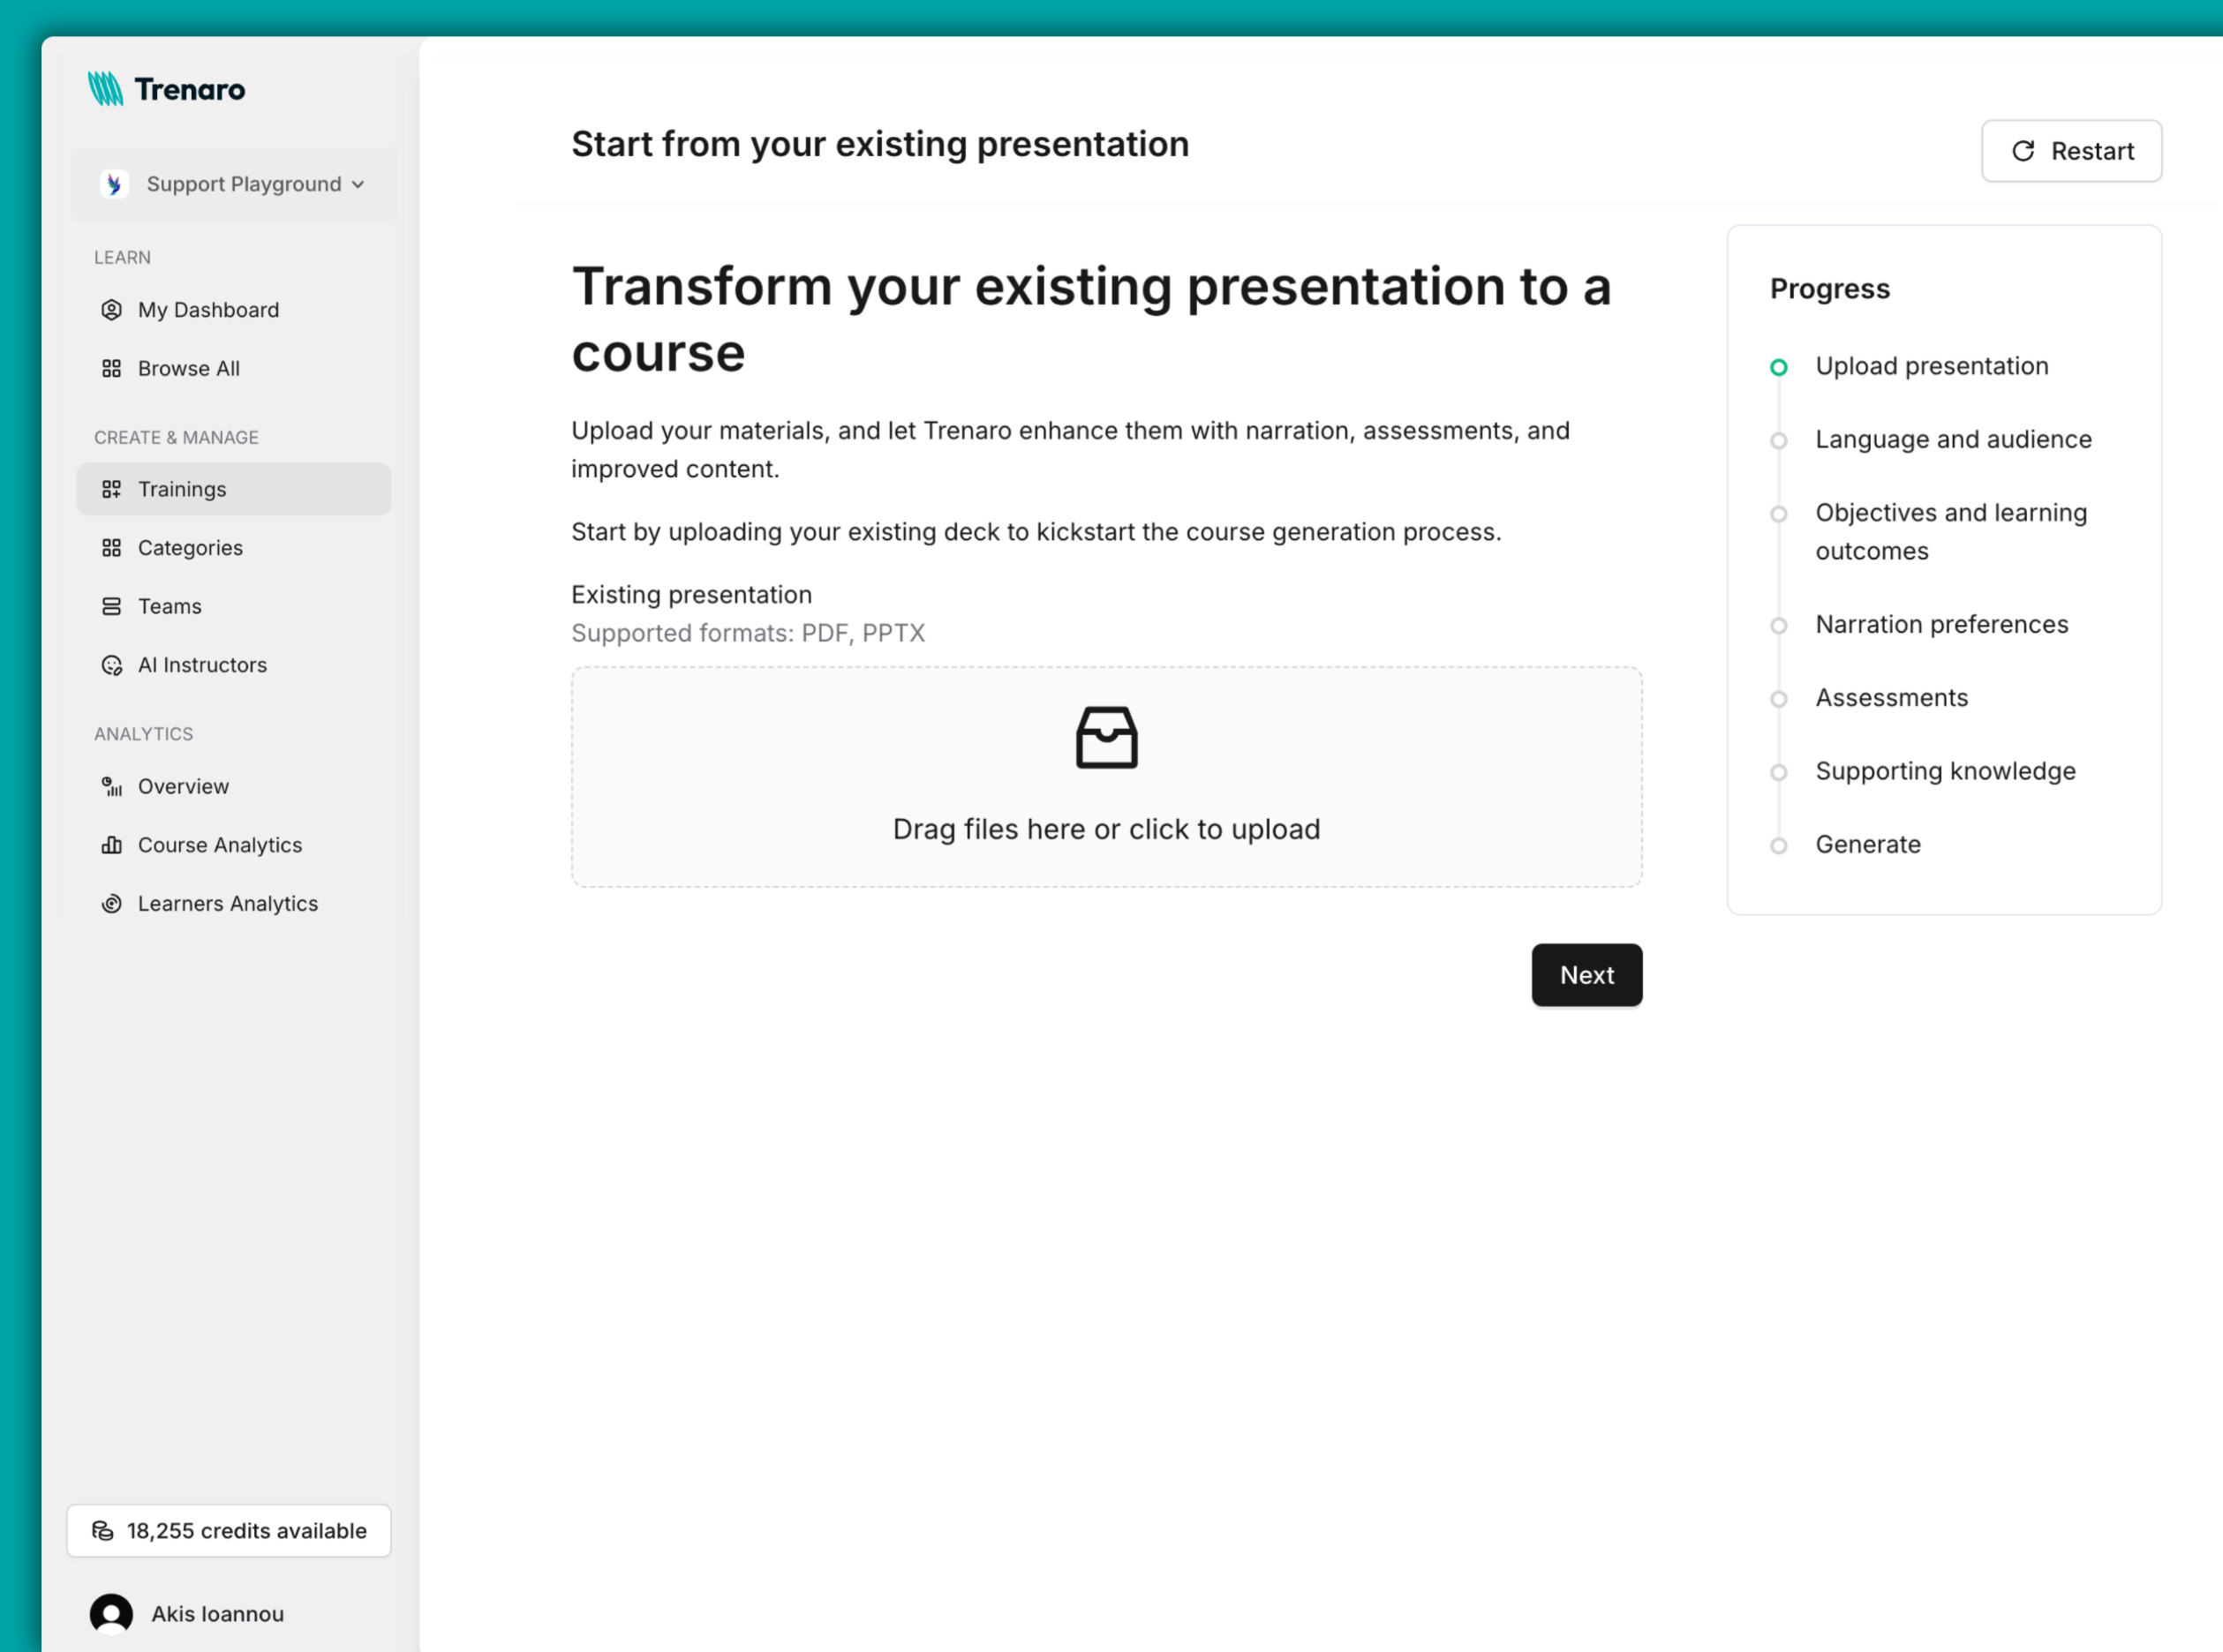
Task: Click the Trenaro logo
Action: [166, 89]
